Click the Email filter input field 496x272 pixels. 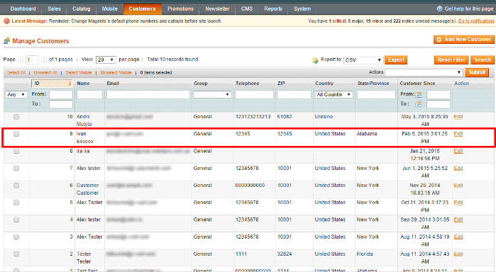point(148,94)
